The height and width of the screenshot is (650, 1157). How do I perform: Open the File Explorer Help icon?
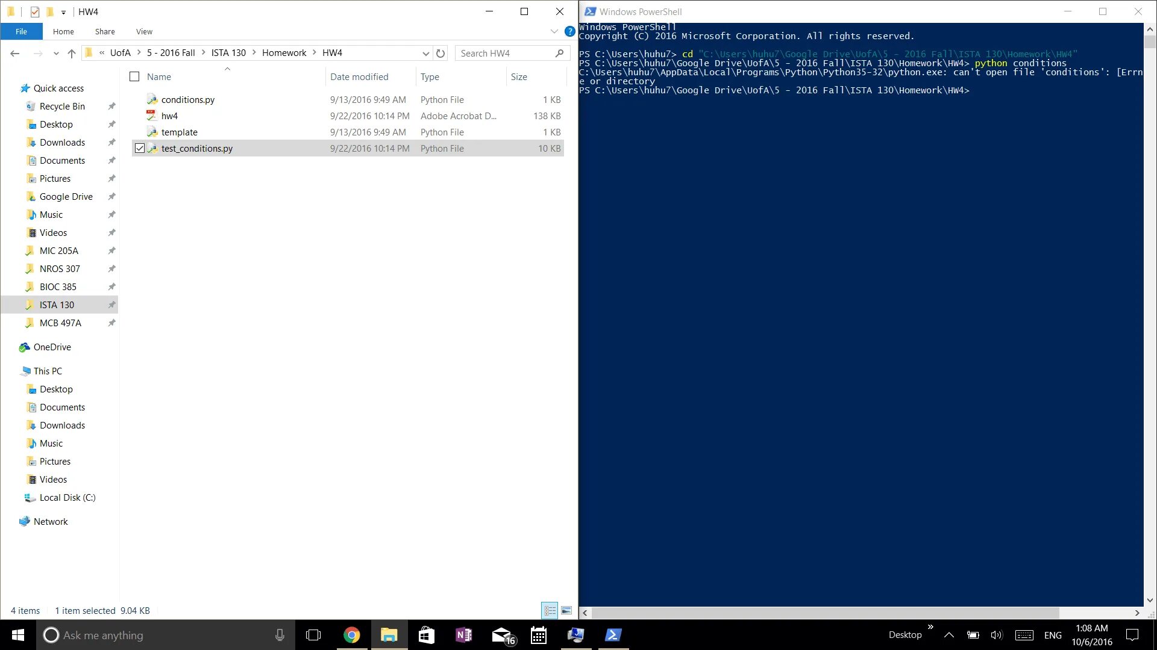pos(569,31)
